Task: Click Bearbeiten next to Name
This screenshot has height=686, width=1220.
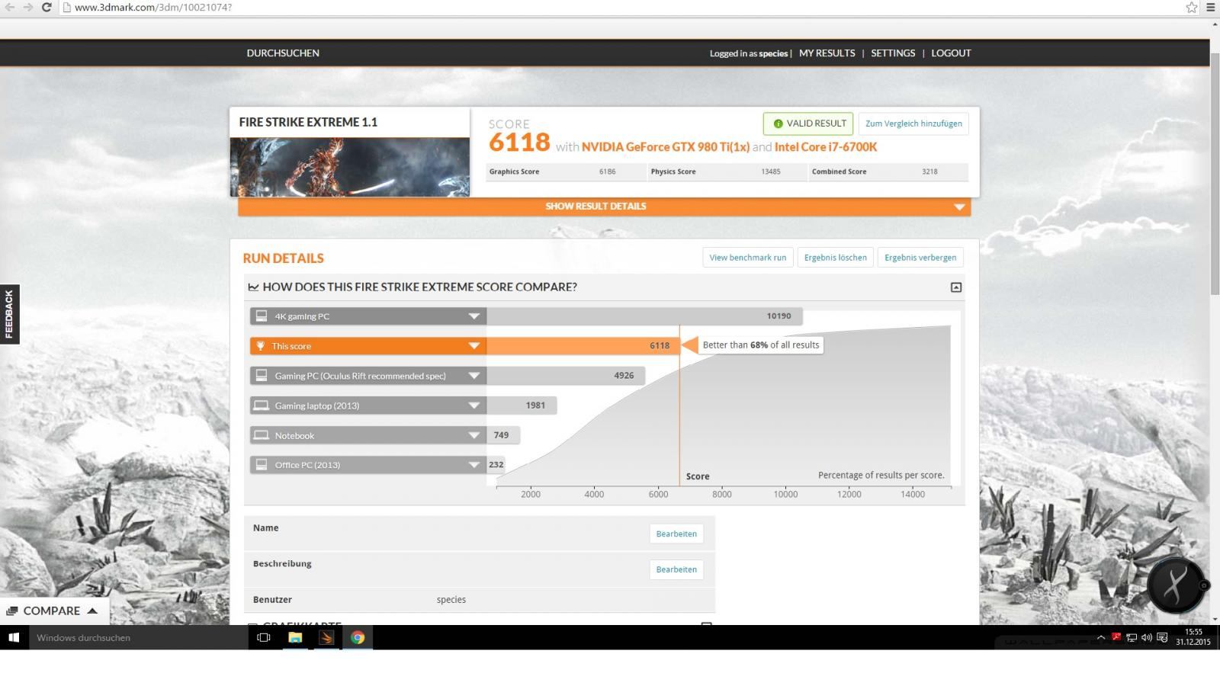Action: [676, 534]
